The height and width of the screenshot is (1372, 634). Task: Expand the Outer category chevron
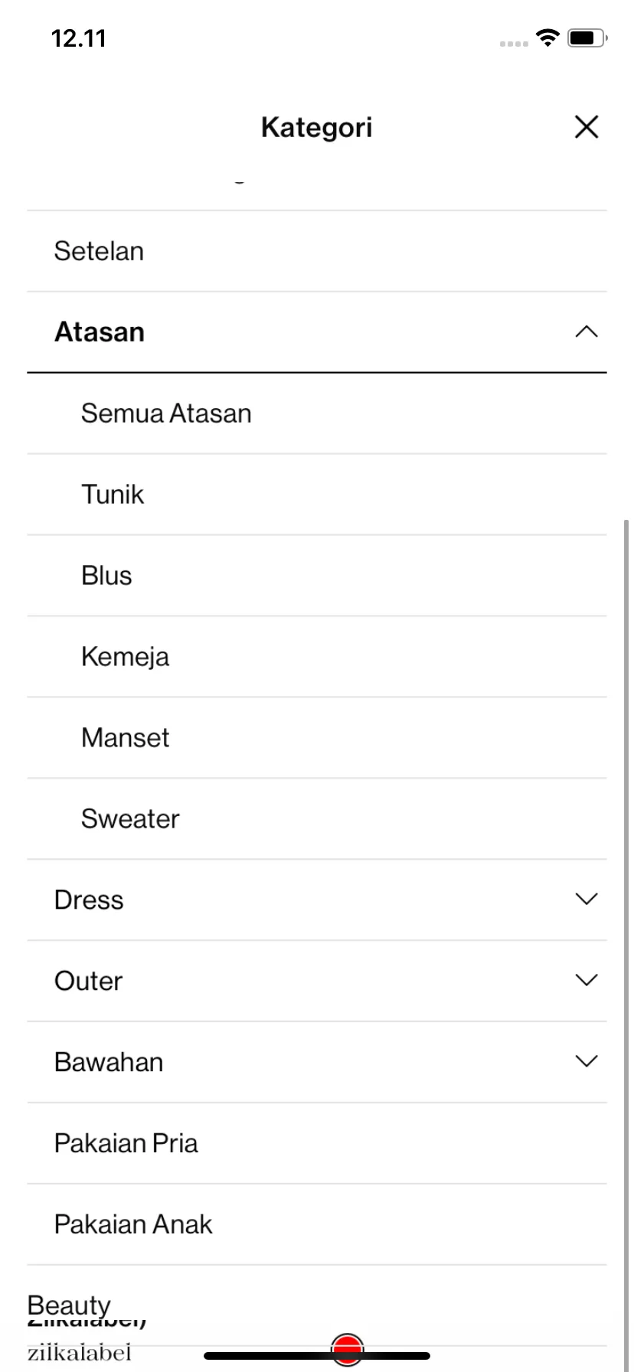tap(586, 980)
